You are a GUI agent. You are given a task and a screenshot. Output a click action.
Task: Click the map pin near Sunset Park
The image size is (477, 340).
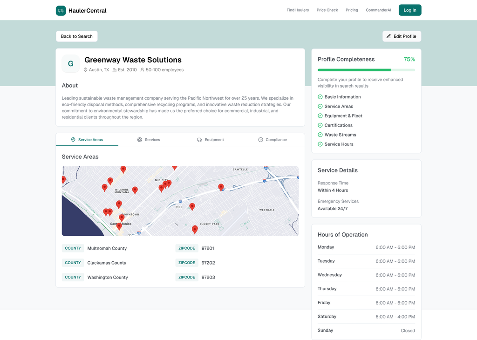195,229
